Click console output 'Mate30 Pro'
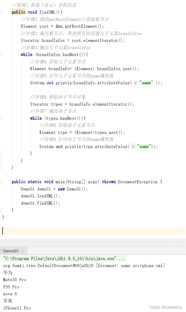Screen dimensions: 186x312 pyautogui.click(x=14, y=280)
